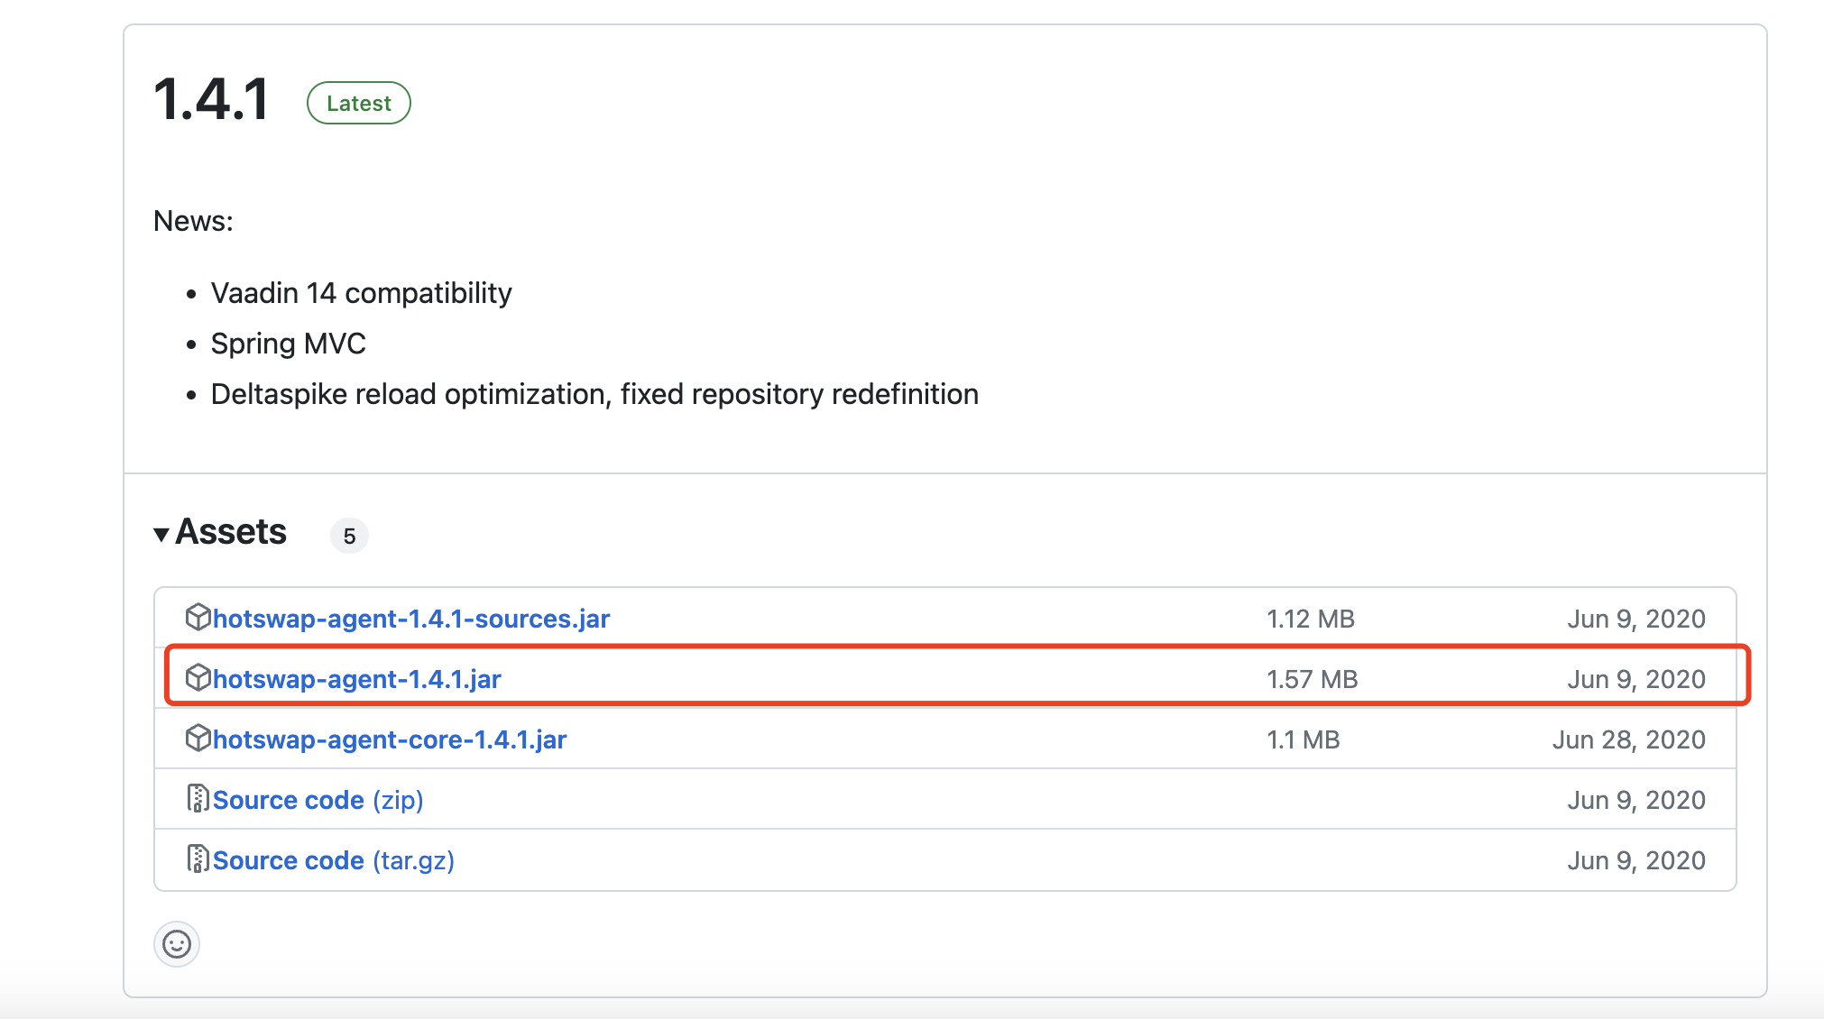Open the 1.4.1 release title
The height and width of the screenshot is (1019, 1824).
[212, 99]
